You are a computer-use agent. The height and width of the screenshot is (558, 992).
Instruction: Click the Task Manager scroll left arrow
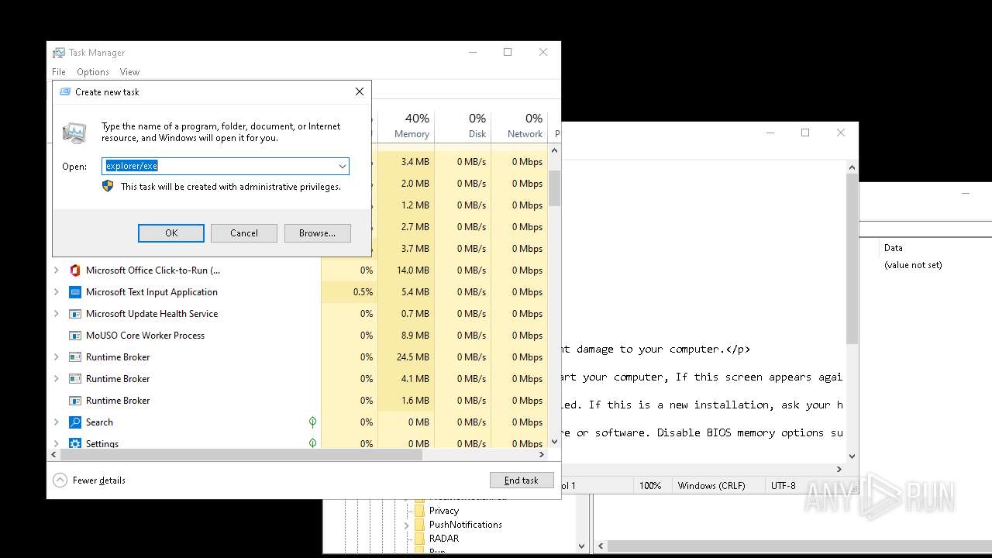point(55,455)
